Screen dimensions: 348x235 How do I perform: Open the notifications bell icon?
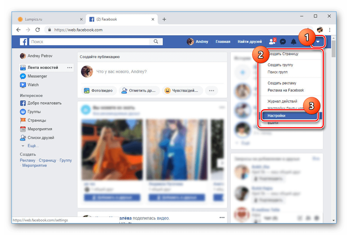click(293, 41)
